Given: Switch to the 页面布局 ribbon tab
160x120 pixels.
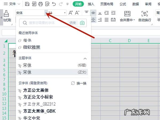Looking at the screenshot, I should 107,4.
